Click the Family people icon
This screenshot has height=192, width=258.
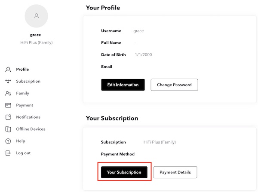pyautogui.click(x=8, y=93)
